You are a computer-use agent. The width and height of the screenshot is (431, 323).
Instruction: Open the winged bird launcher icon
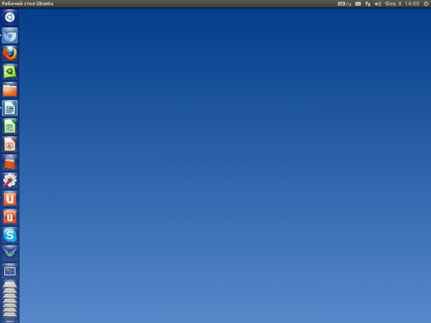click(10, 253)
